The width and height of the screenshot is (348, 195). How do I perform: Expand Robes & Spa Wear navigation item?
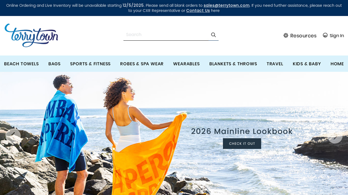click(x=142, y=64)
